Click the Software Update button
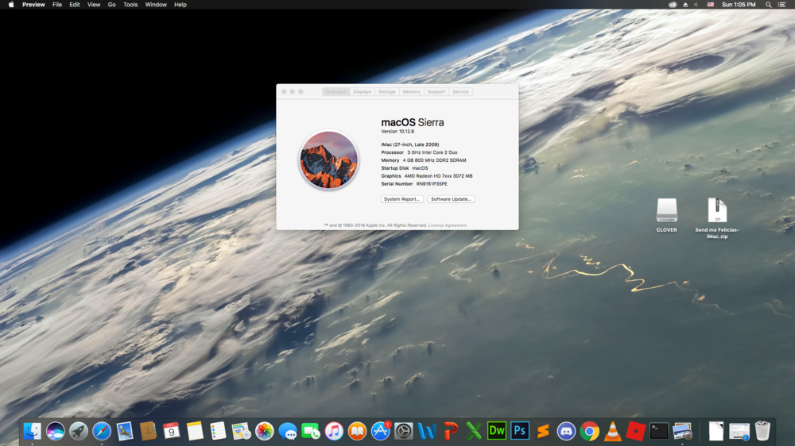The image size is (795, 446). pyautogui.click(x=451, y=199)
